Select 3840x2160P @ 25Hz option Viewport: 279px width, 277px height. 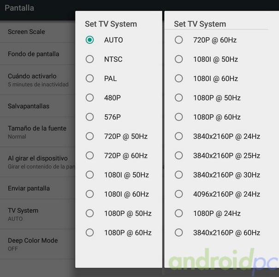(x=179, y=156)
